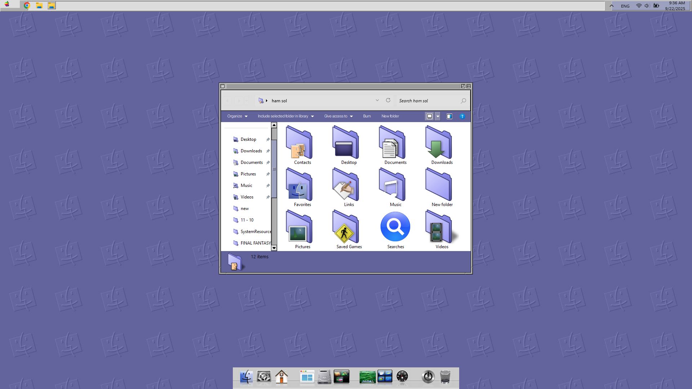Click the blue help question mark icon

click(x=462, y=116)
